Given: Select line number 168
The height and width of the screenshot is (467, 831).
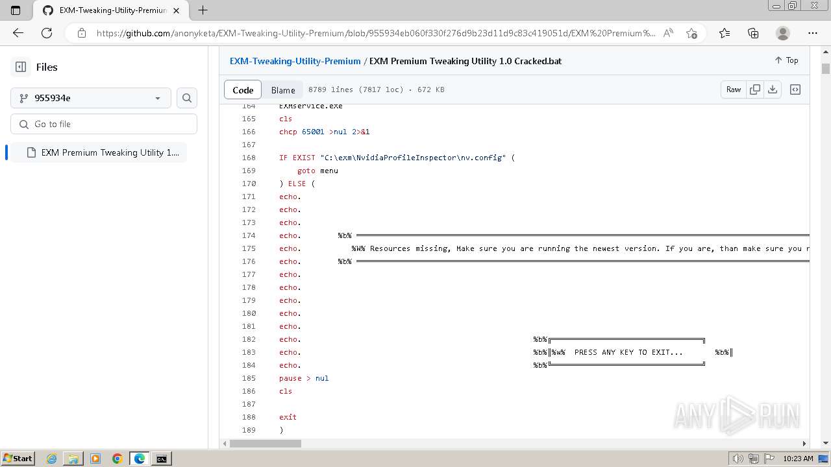Looking at the screenshot, I should (x=249, y=158).
